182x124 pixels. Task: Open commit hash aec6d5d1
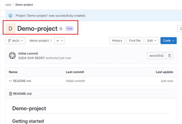pos(156,56)
